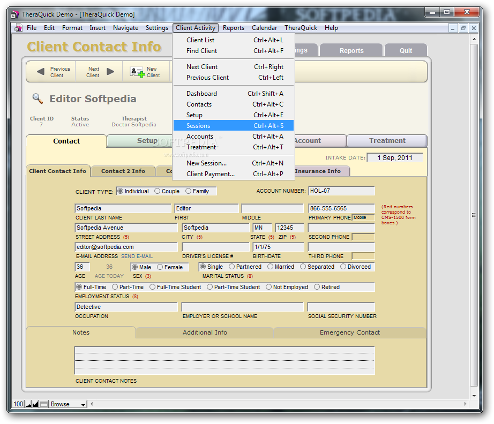This screenshot has height=424, width=494.
Task: Choose Find Client menu entry
Action: 234,51
